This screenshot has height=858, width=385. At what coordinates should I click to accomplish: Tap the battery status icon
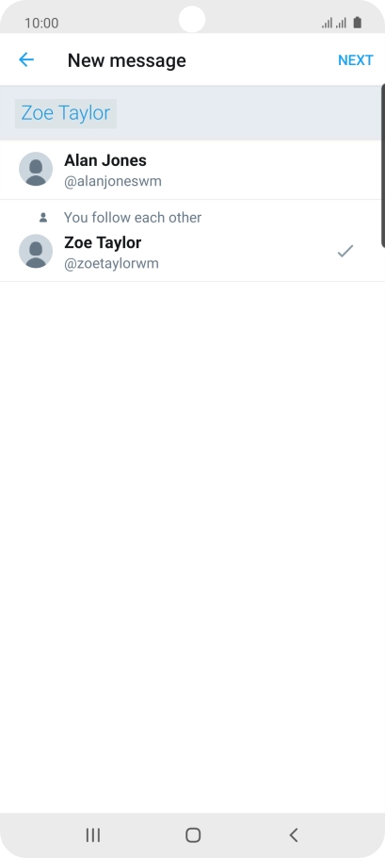357,23
